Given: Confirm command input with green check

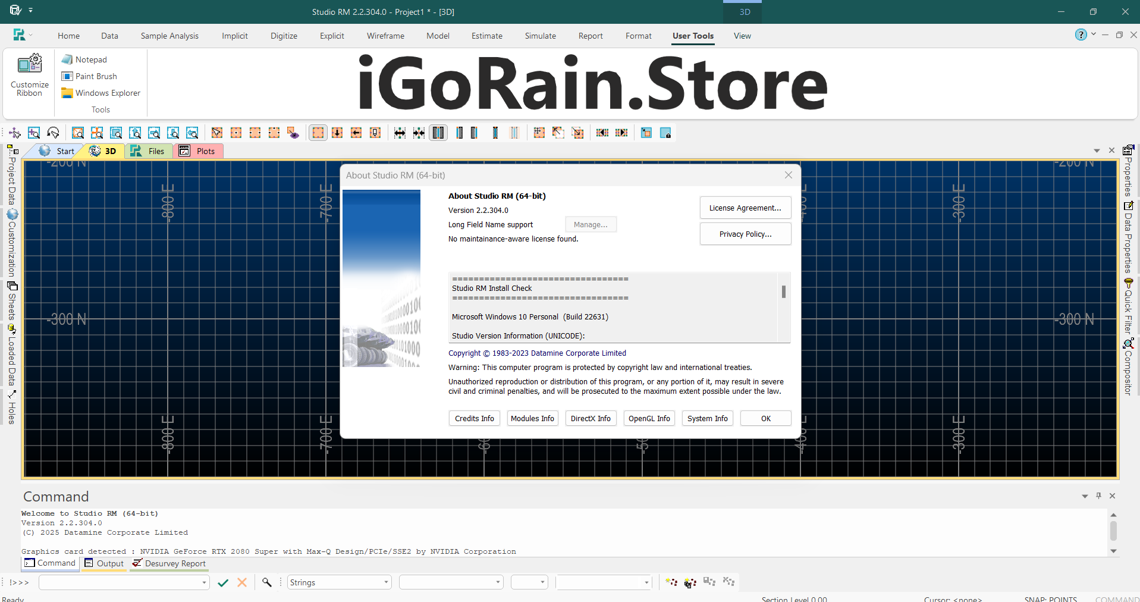Looking at the screenshot, I should click(x=223, y=582).
